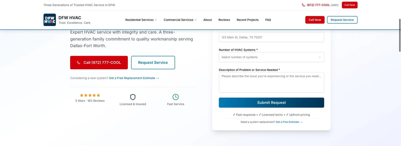This screenshot has height=146, width=401.
Task: Go to the Reviews page
Action: (x=224, y=20)
